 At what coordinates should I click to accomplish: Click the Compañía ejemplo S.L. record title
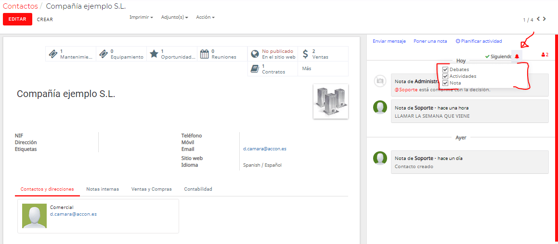[66, 94]
